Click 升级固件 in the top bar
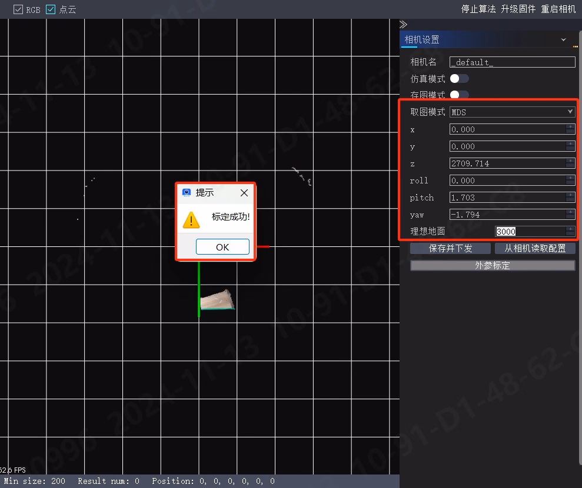This screenshot has width=582, height=488. (518, 9)
